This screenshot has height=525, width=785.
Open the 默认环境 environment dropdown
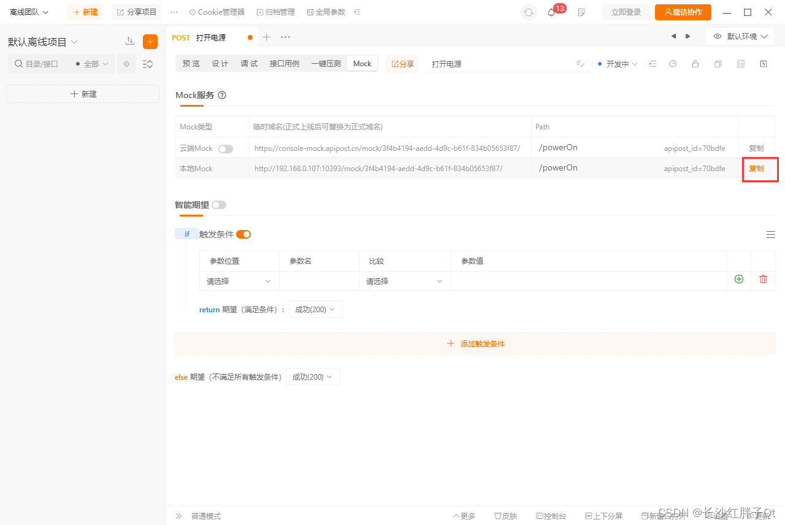point(741,37)
